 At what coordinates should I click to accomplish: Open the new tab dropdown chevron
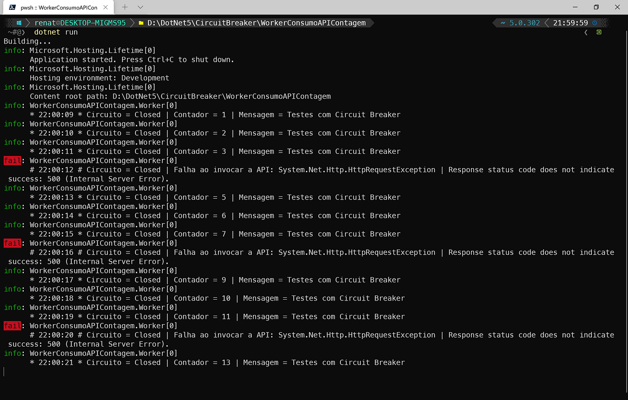140,7
